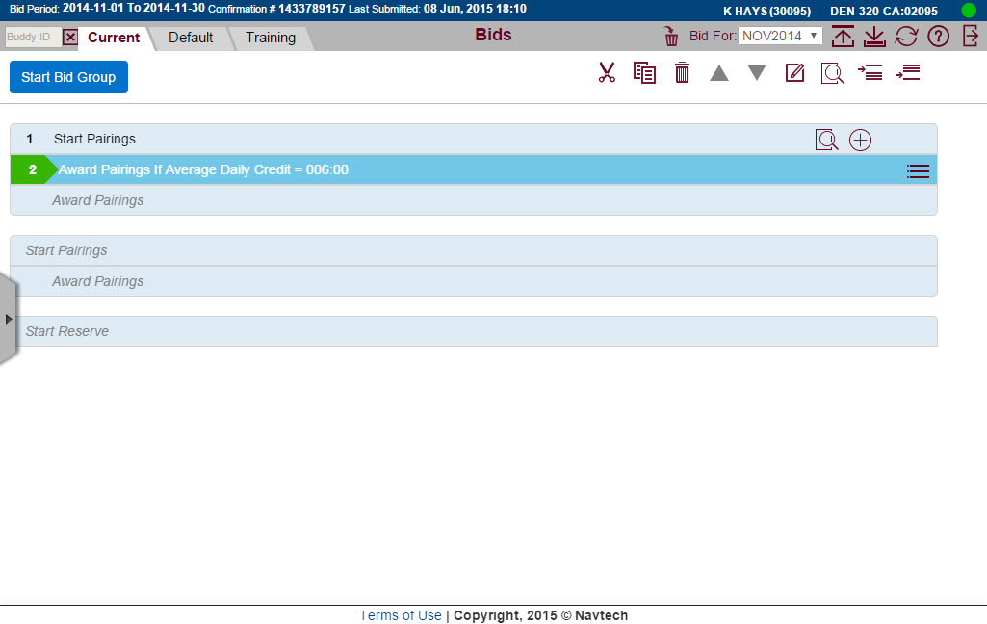Click the italic Start Pairings placeholder row
Image resolution: width=987 pixels, height=624 pixels.
[474, 250]
